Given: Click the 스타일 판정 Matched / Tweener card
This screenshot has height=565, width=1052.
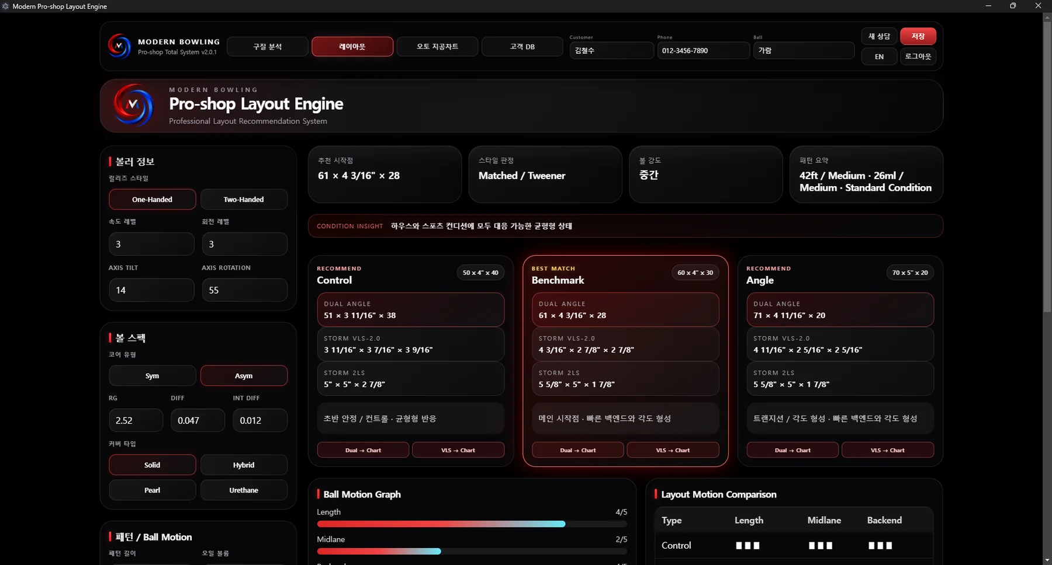Looking at the screenshot, I should coord(545,175).
